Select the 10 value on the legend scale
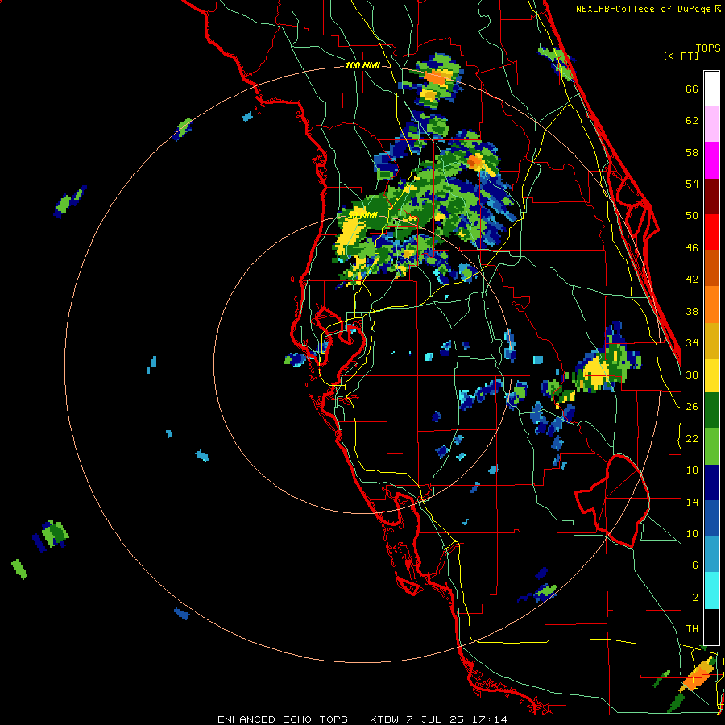The height and width of the screenshot is (725, 725). pyautogui.click(x=692, y=533)
